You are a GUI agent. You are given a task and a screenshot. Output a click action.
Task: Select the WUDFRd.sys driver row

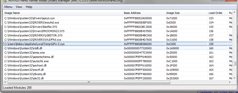click(118, 40)
